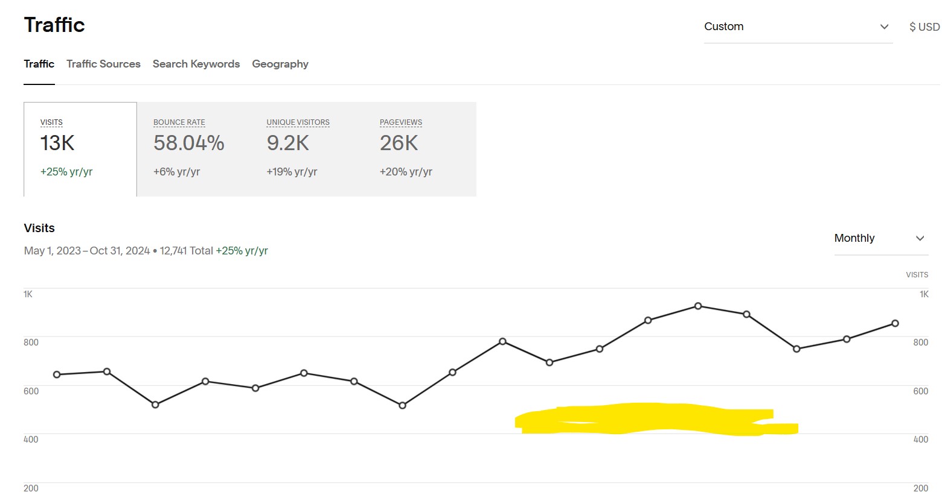Expand the Monthly interval dropdown
The image size is (942, 492).
[x=880, y=238]
